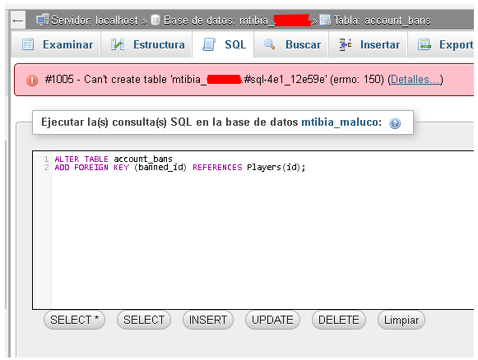Open the 'Servidor: localhost' breadcrumb link
The image size is (478, 360).
(94, 20)
